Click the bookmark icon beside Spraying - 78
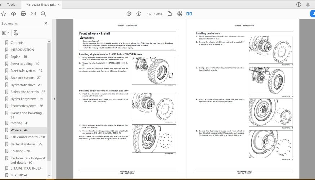315x180 pixels. point(7,151)
